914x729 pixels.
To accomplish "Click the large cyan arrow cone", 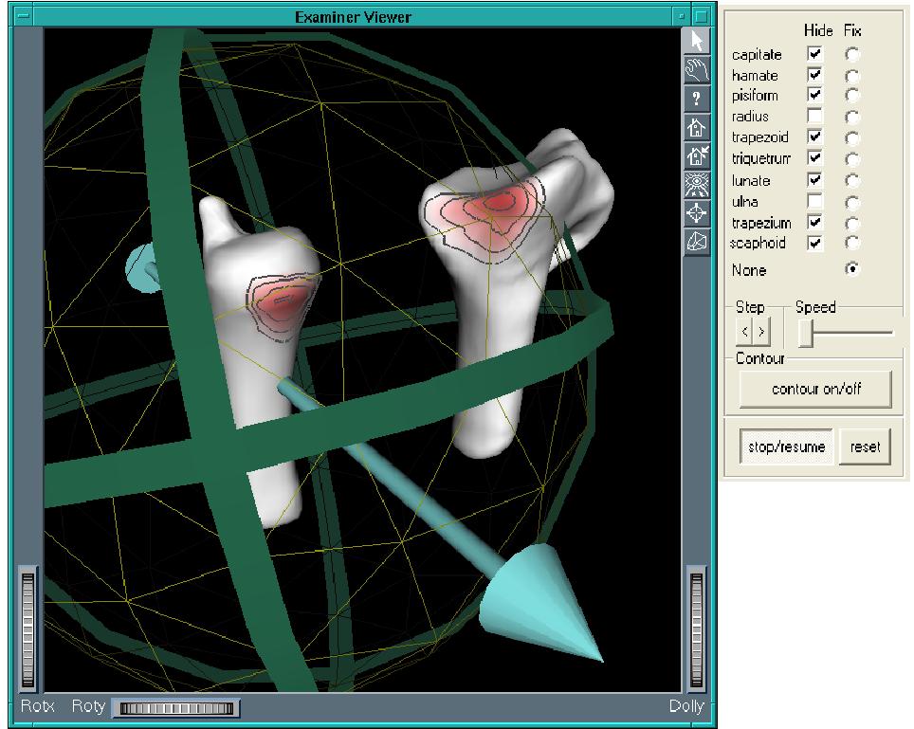I will point(539,601).
